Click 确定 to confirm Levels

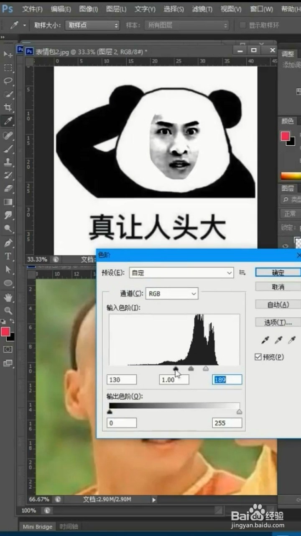click(278, 272)
